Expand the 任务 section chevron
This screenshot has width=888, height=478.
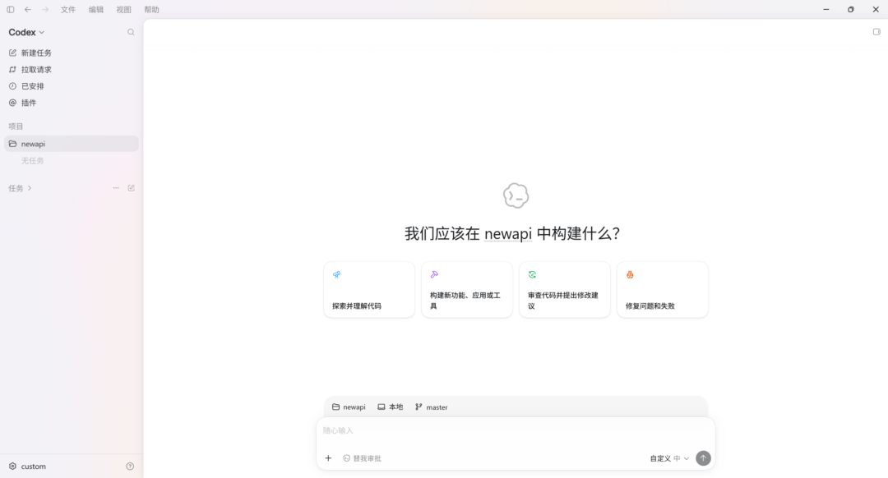pyautogui.click(x=30, y=188)
